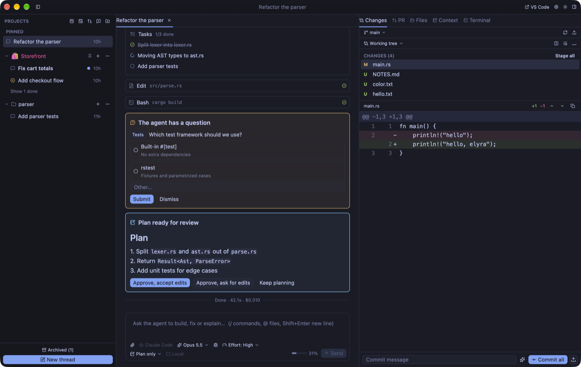This screenshot has width=581, height=367.
Task: Refresh the git changes list
Action: point(565,33)
